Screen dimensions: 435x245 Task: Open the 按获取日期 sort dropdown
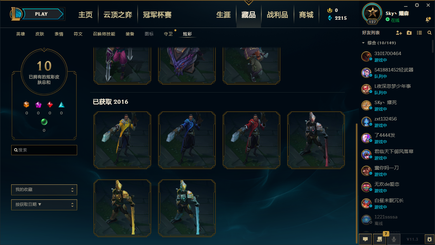pyautogui.click(x=44, y=205)
